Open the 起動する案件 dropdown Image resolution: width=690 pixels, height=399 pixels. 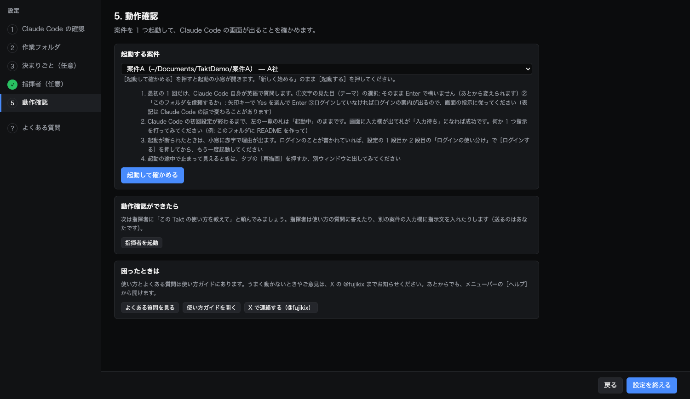pos(327,69)
